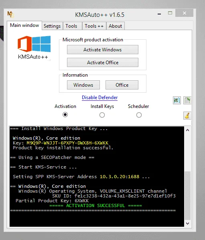Minimize the KMSAuto++ window
This screenshot has width=205, height=240.
click(159, 14)
